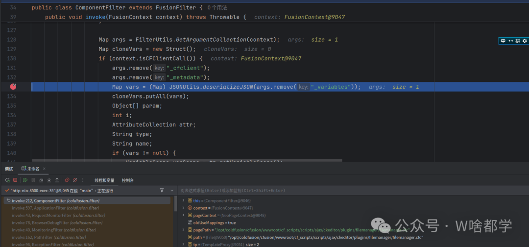Click the sticky ComponentFilter class header line
The height and width of the screenshot is (247, 529).
click(117, 7)
